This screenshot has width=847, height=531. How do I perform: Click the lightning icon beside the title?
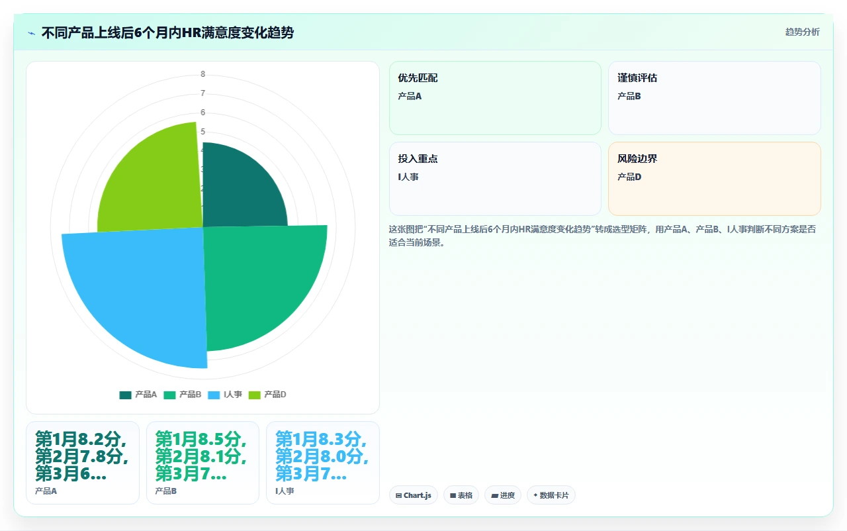(32, 33)
